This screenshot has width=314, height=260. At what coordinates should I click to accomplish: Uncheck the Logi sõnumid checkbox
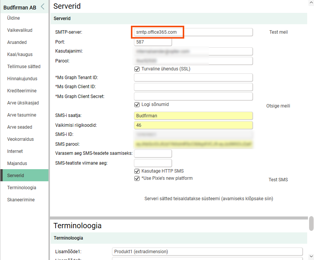pyautogui.click(x=137, y=104)
